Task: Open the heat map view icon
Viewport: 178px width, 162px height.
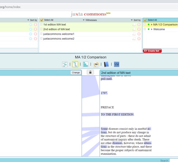Action: coord(65,64)
